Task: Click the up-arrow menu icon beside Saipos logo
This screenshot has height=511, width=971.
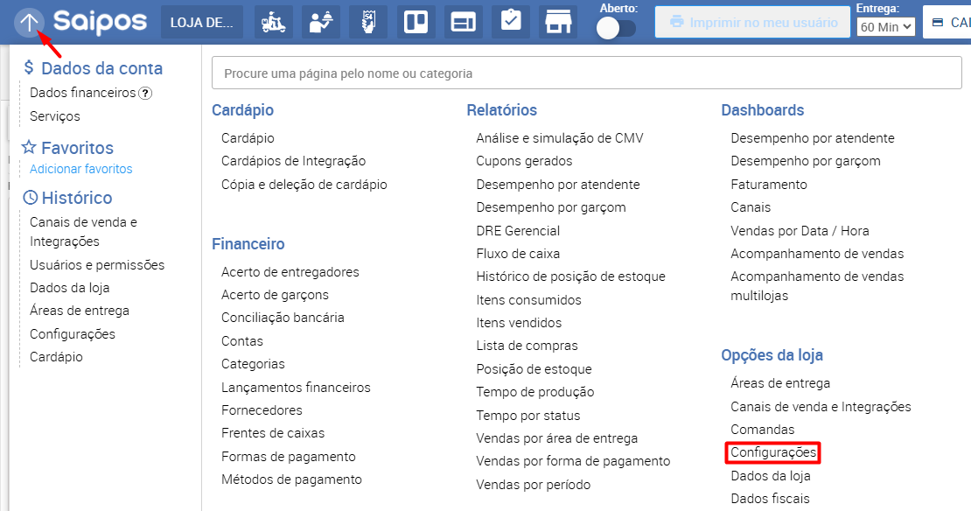Action: [29, 22]
